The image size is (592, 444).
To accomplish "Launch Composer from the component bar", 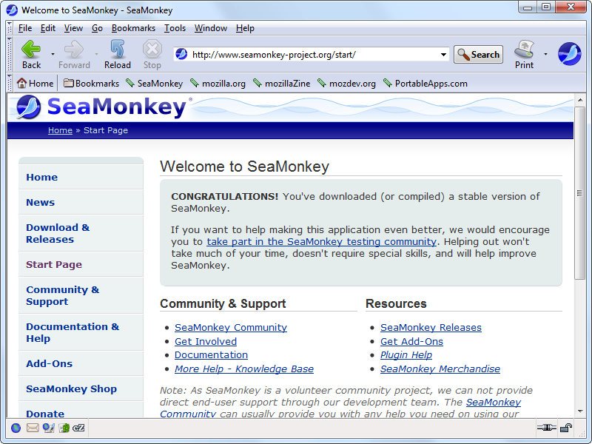I will [47, 427].
